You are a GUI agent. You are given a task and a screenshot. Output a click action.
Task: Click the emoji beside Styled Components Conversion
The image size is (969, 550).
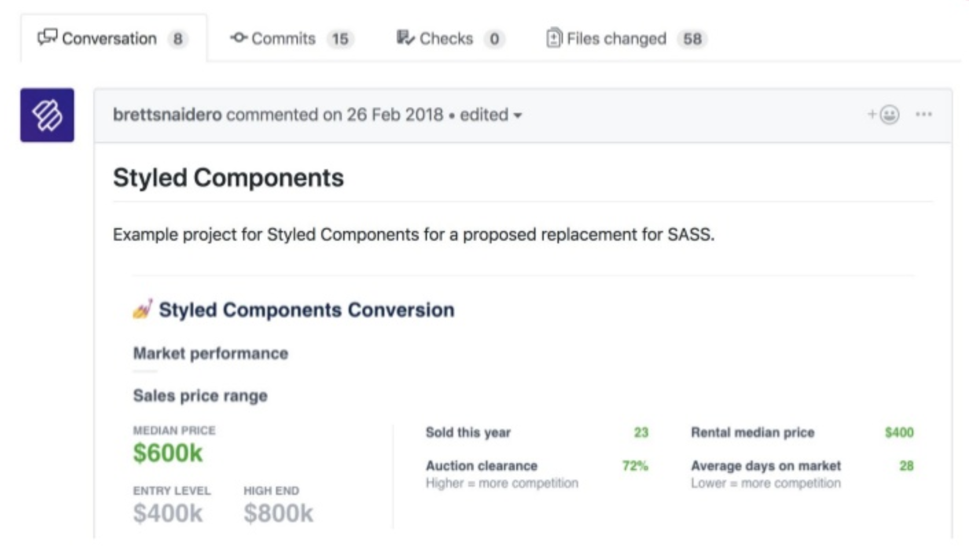143,309
